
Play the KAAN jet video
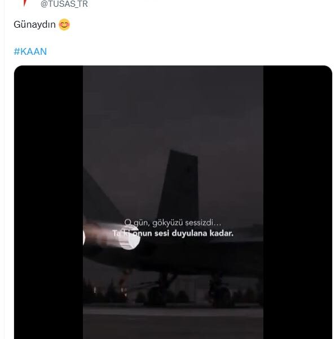[173, 202]
